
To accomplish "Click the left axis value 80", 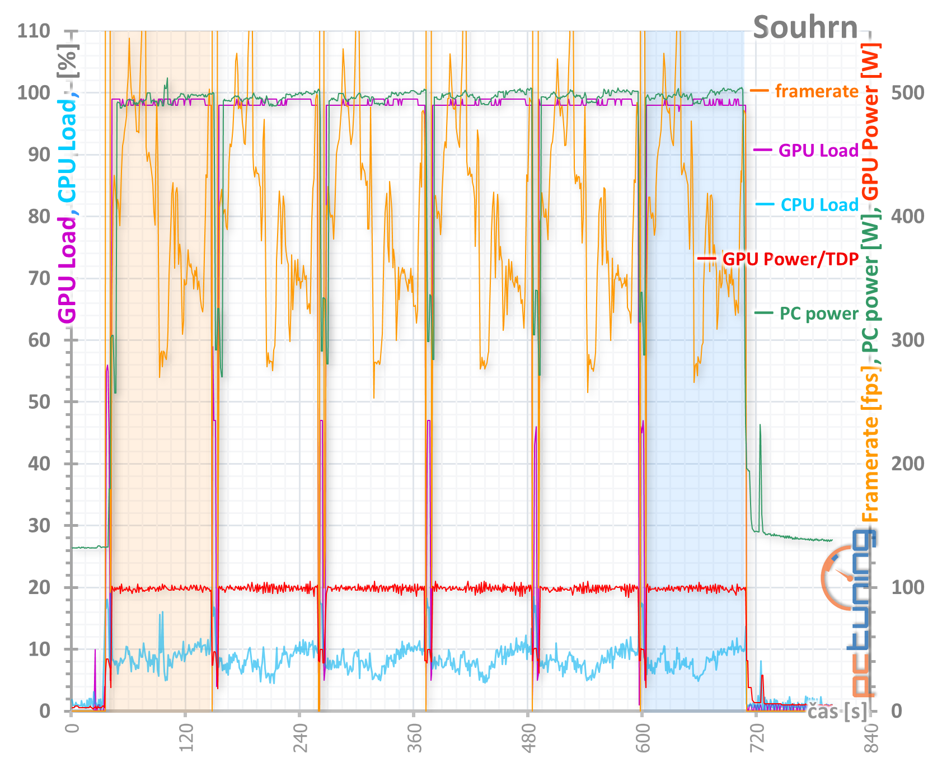I will tap(39, 216).
